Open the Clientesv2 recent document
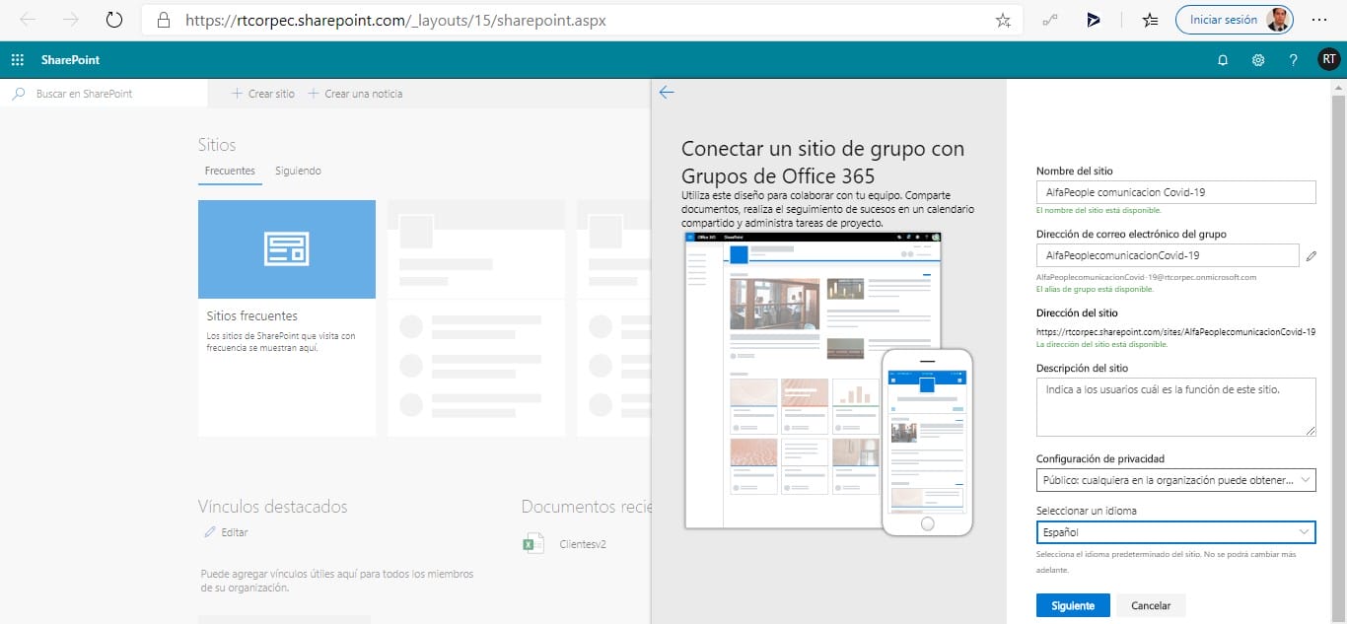The width and height of the screenshot is (1347, 624). click(x=582, y=544)
